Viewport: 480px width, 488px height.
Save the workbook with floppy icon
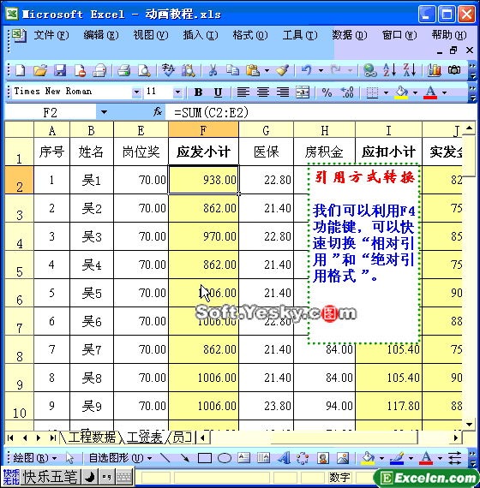pos(60,70)
